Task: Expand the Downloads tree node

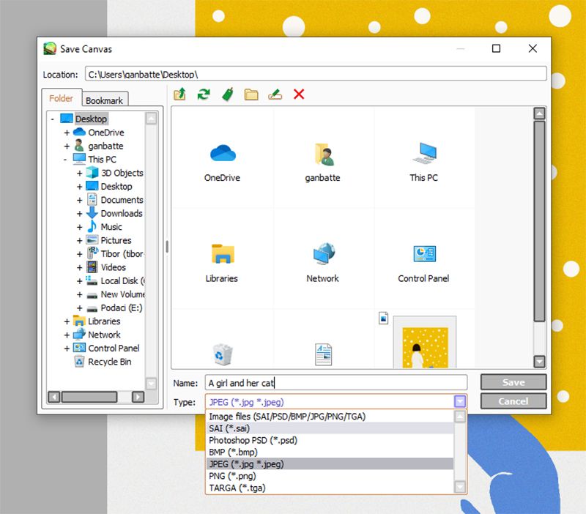Action: click(79, 214)
